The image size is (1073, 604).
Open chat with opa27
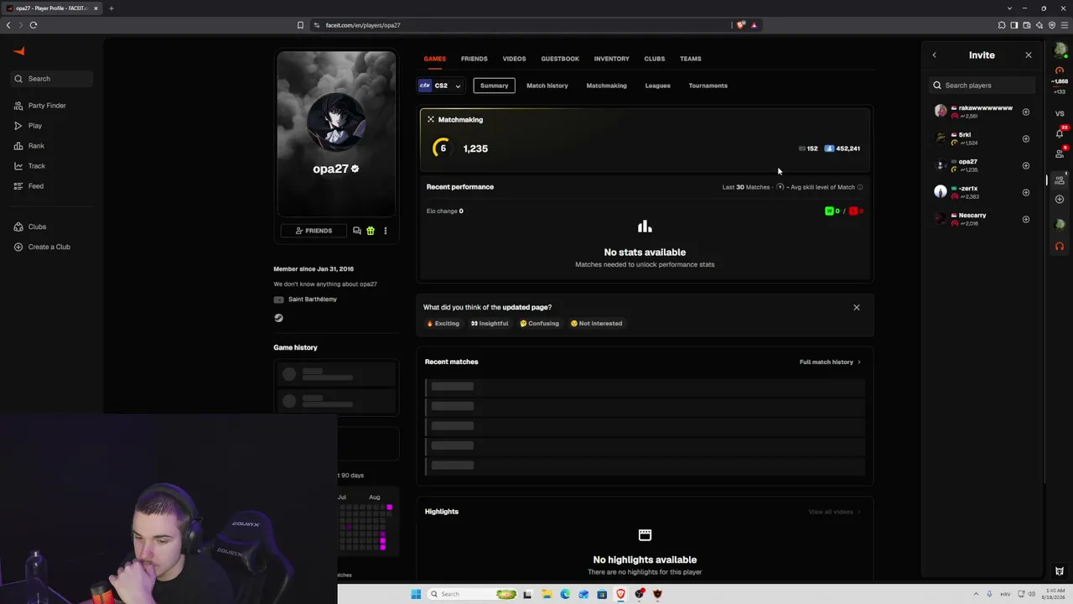tap(357, 231)
